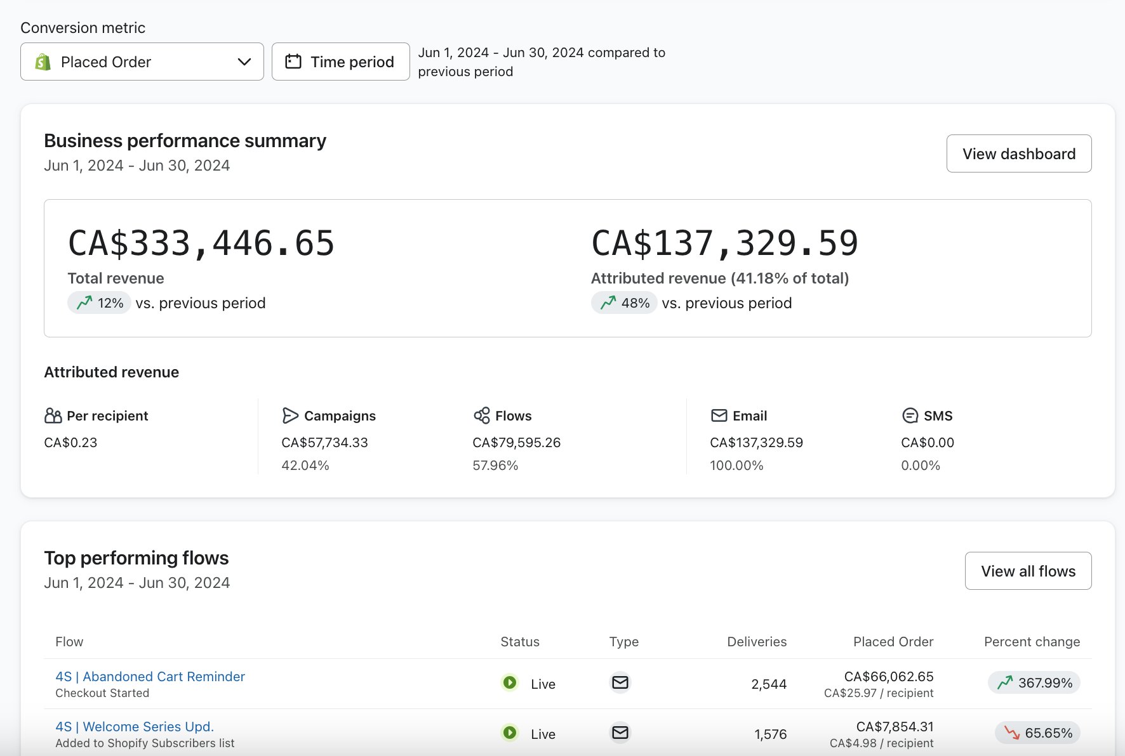Click the 57.96% flows percentage
Image resolution: width=1125 pixels, height=756 pixels.
click(495, 466)
